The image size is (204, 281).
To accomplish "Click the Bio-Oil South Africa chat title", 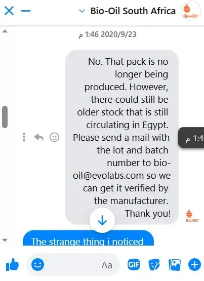I will (133, 11).
